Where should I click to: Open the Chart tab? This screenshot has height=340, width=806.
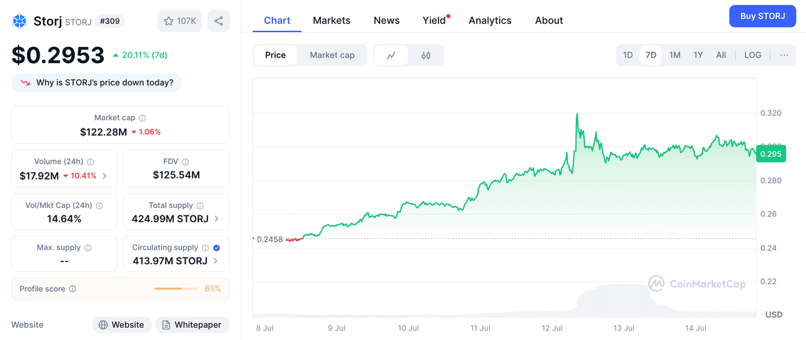coord(277,20)
